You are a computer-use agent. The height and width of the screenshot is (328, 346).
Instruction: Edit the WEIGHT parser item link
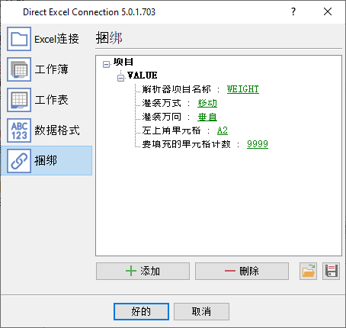point(243,89)
